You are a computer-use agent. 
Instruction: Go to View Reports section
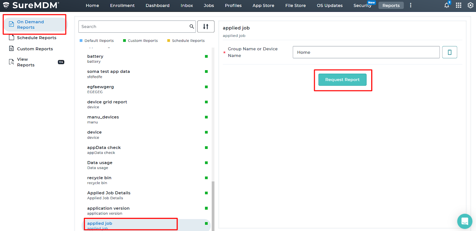tap(26, 62)
